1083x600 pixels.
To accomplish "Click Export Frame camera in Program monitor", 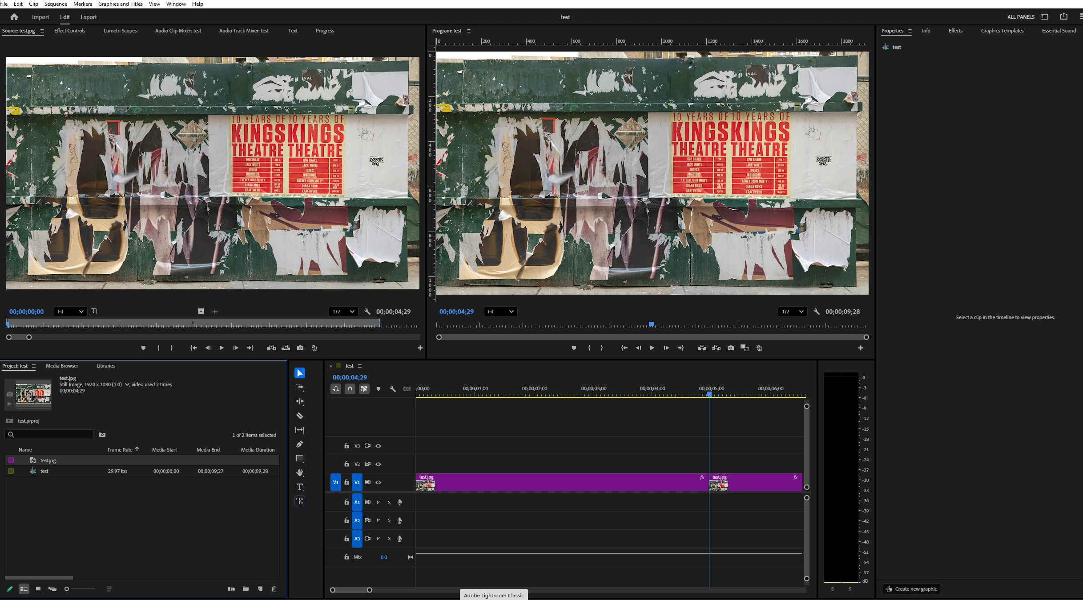I will [731, 348].
